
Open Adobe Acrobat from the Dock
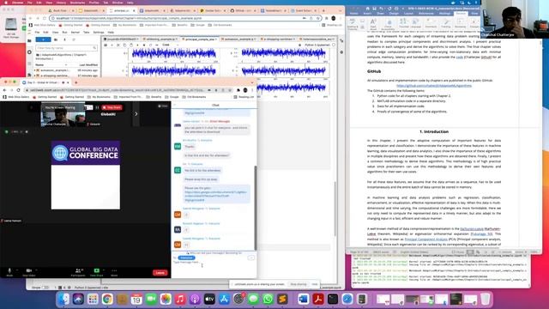(318, 300)
